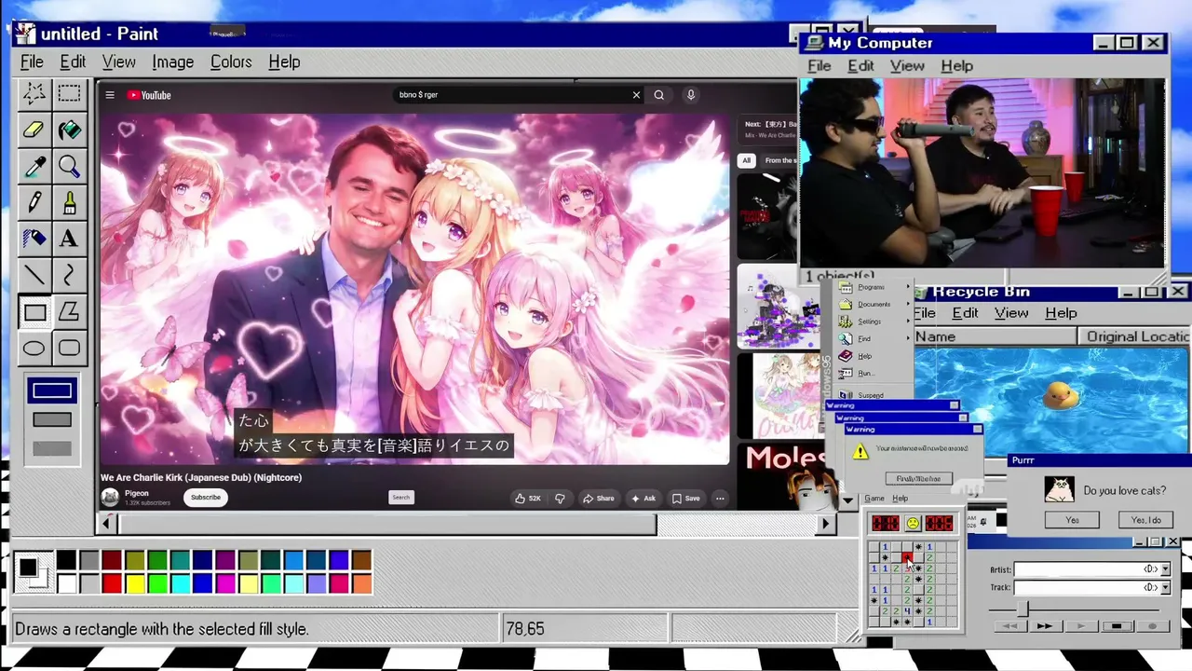
Task: Select the Ellipse tool in Paint
Action: [34, 349]
